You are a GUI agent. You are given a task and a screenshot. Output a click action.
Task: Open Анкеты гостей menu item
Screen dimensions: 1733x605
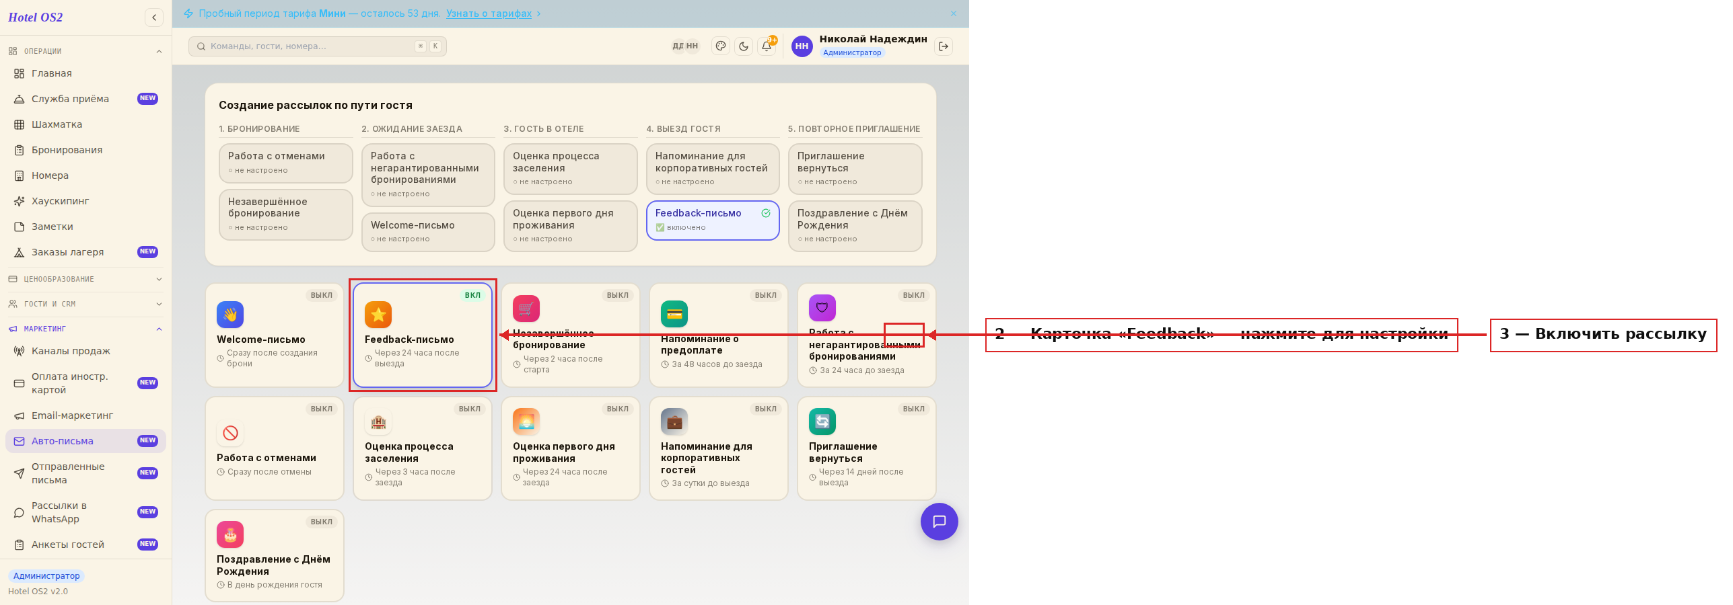85,544
